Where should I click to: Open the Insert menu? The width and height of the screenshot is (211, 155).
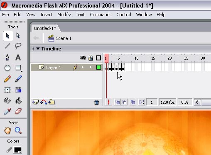click(x=47, y=15)
